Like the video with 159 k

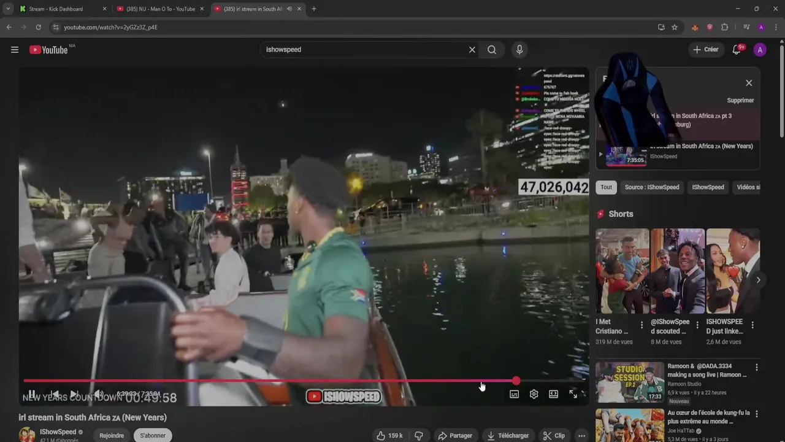(x=389, y=436)
